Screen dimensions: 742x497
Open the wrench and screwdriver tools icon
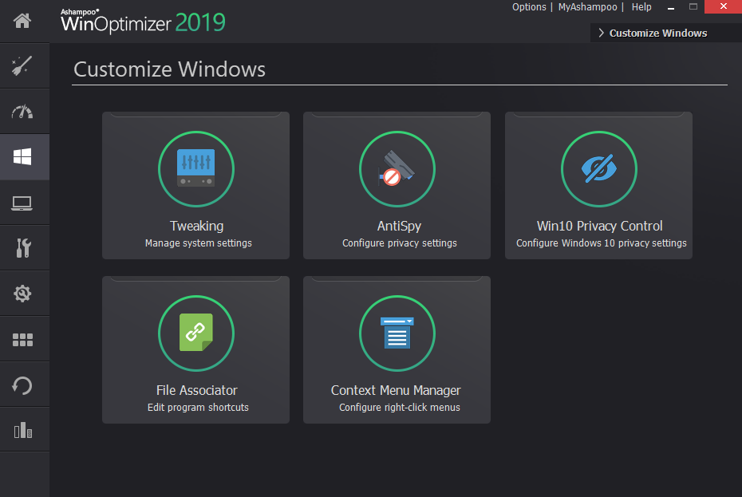click(23, 247)
